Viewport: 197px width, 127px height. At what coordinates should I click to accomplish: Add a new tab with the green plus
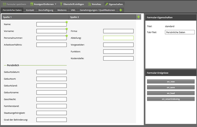[x=121, y=10]
